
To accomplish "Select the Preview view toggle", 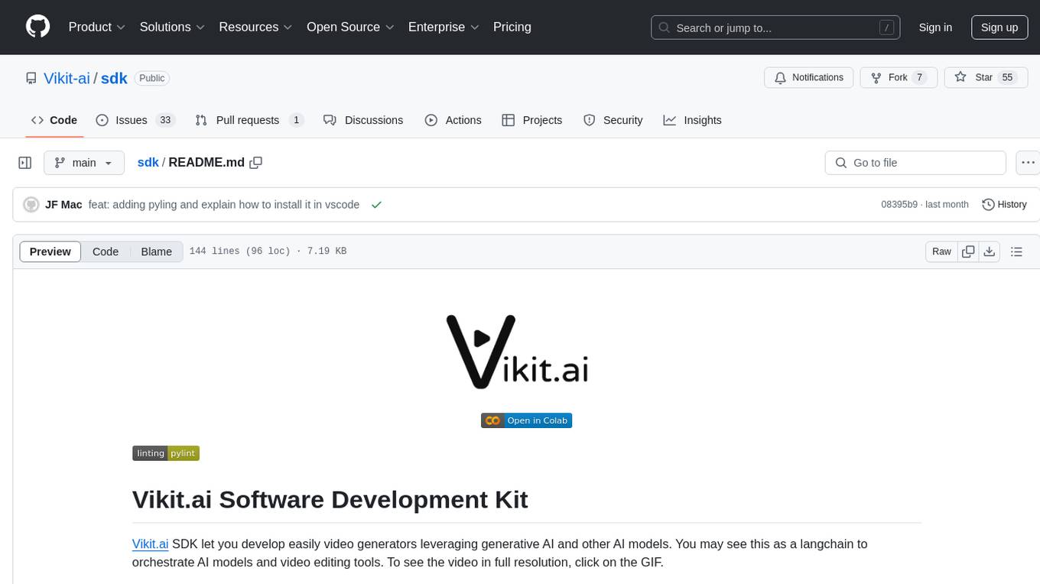I will point(50,251).
